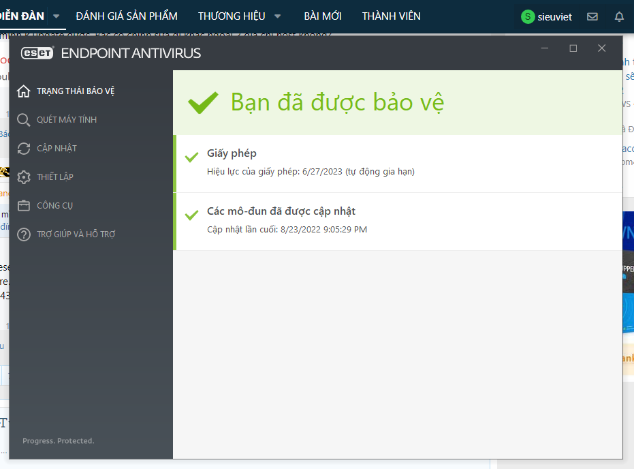Screen dimensions: 634x469
Task: Click the ESET logo in title bar
Action: 37,53
